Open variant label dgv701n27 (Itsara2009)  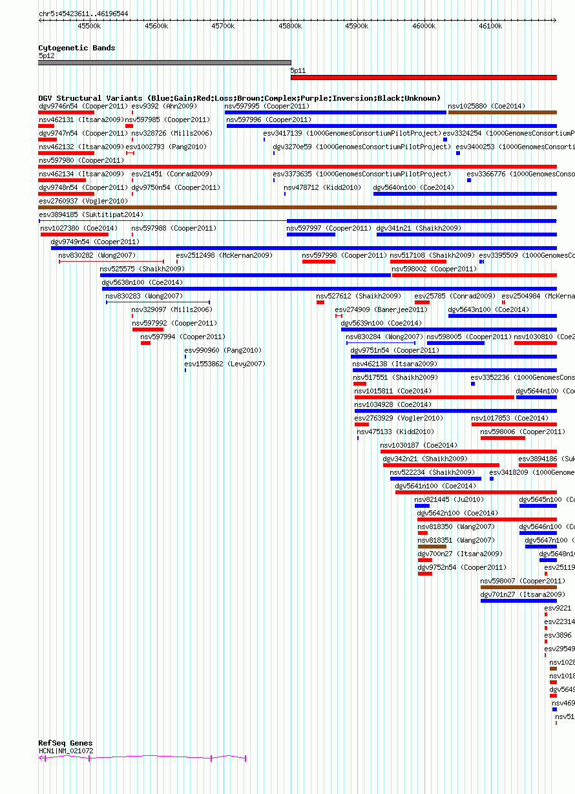(x=523, y=594)
